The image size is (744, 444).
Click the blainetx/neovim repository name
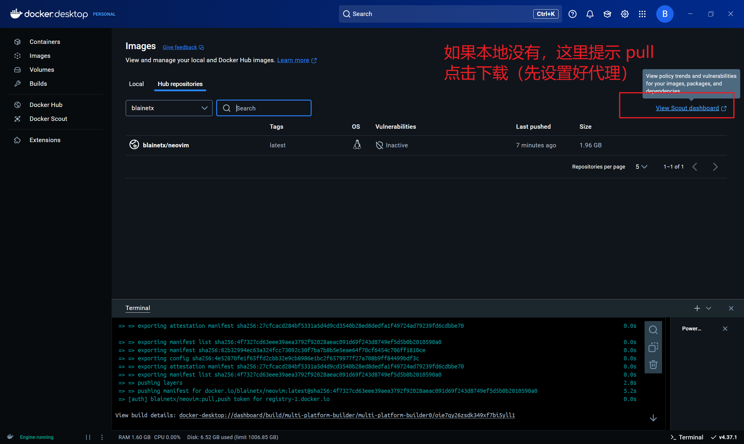166,145
